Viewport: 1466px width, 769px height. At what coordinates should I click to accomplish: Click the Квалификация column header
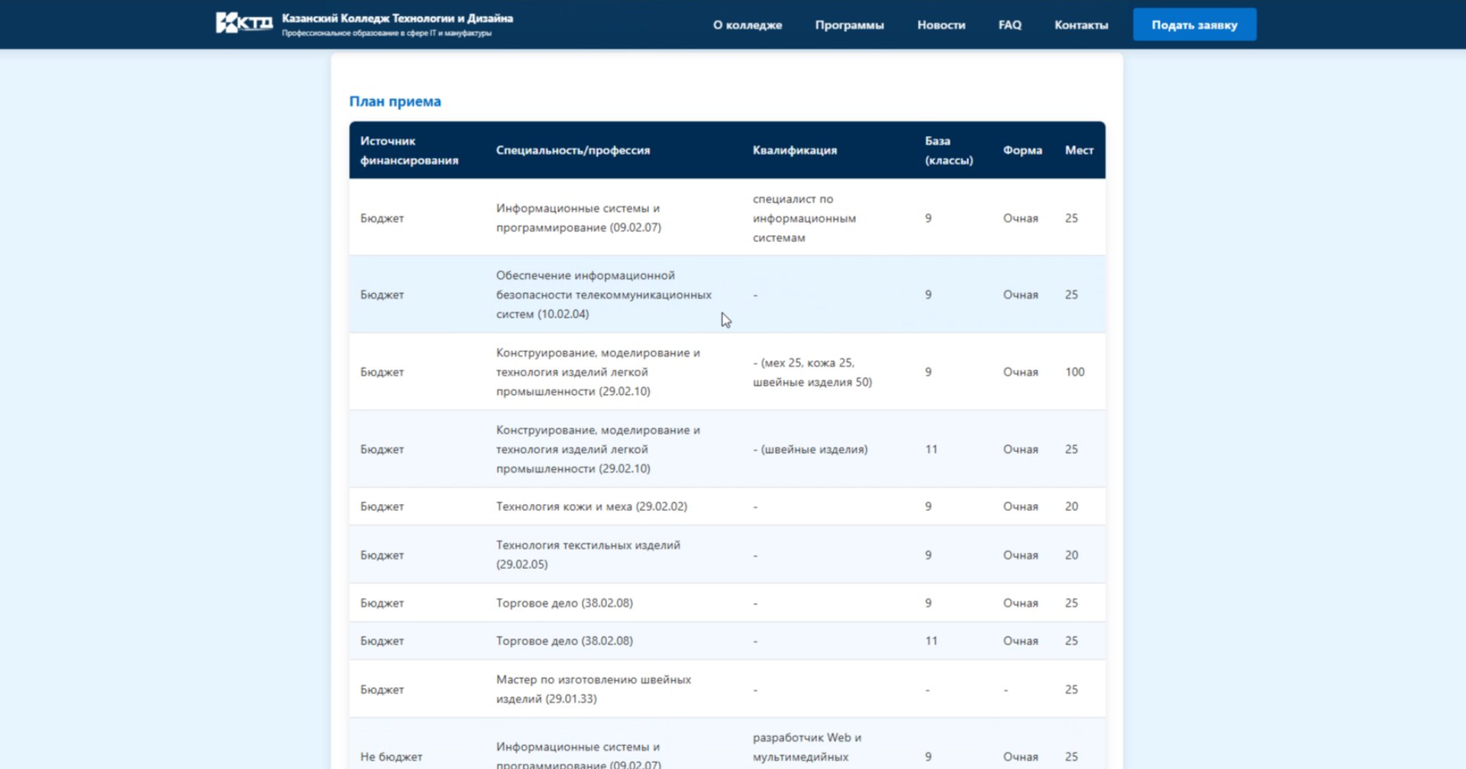[795, 150]
